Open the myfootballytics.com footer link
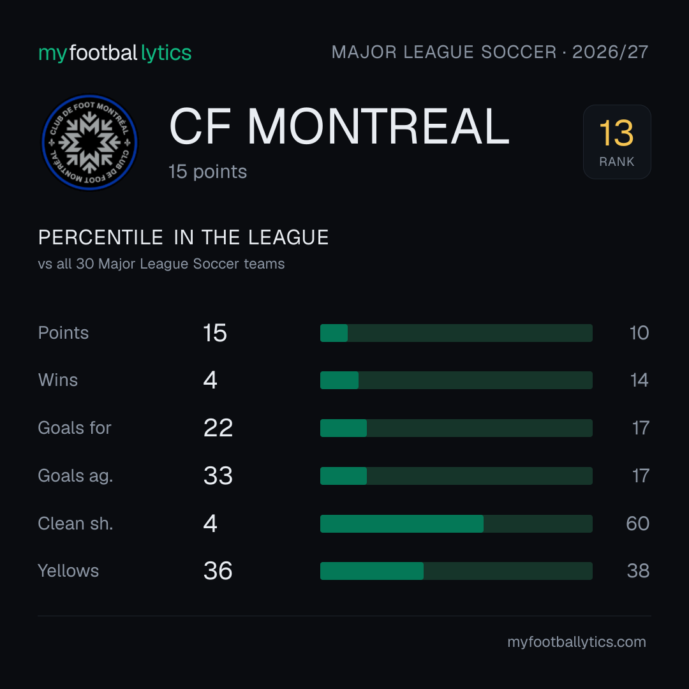This screenshot has width=689, height=689. pos(577,642)
